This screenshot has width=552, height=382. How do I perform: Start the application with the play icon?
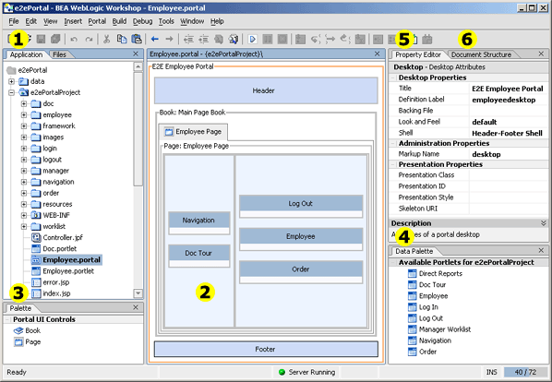pyautogui.click(x=252, y=39)
